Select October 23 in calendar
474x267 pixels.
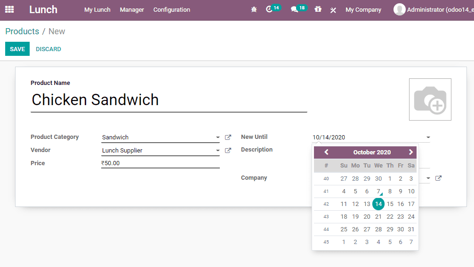pyautogui.click(x=401, y=217)
